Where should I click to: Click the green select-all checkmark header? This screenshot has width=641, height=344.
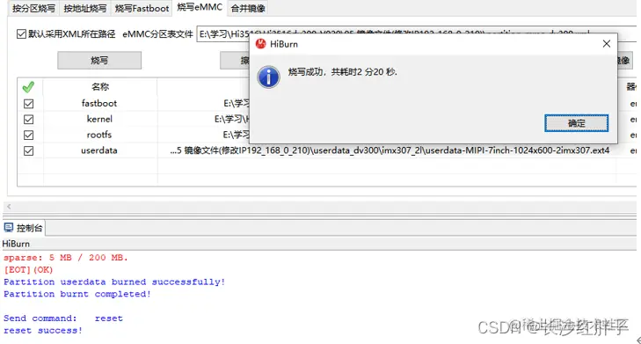(x=28, y=87)
